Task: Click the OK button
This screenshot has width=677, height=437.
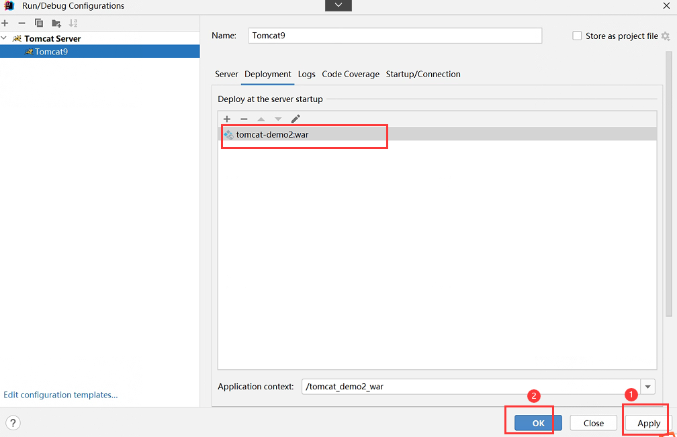Action: point(538,423)
